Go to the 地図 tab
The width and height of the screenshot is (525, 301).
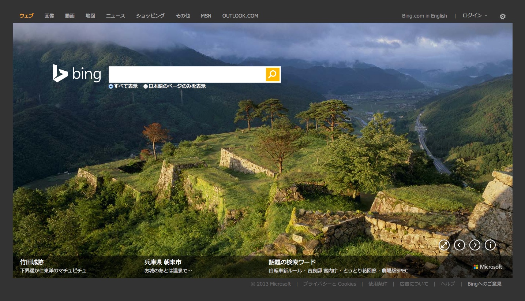tap(90, 16)
